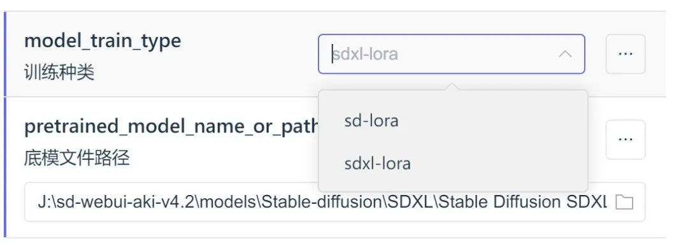
Task: Click the sdxl-lora placeholder text in combo box
Action: [365, 54]
